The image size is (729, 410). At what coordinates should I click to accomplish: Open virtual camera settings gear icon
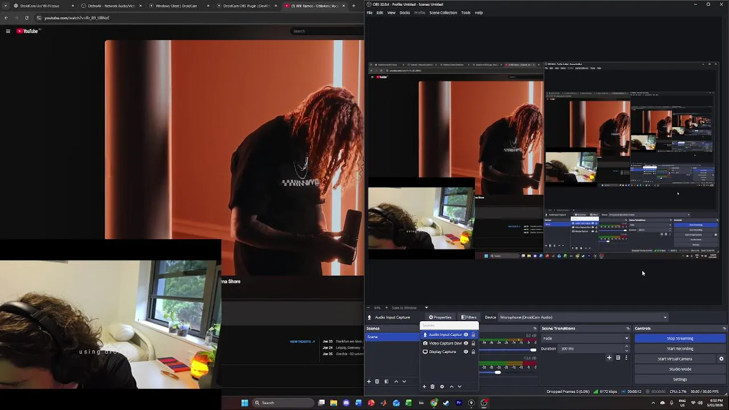tap(721, 359)
